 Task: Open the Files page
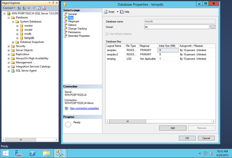(71, 18)
